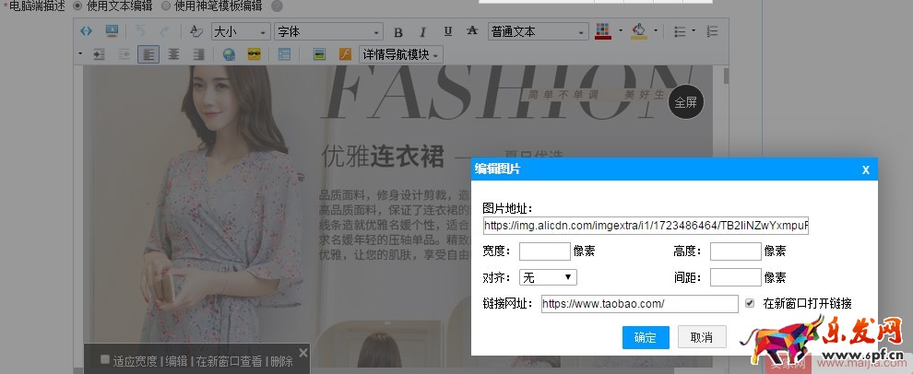Click the source code view icon

[87, 31]
